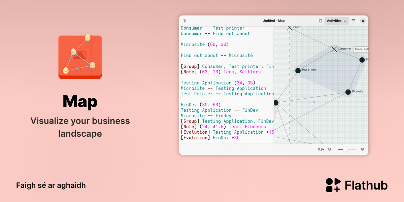Image resolution: width=404 pixels, height=202 pixels.
Task: Click the "Consumer -- Test printer" line
Action: point(213,28)
